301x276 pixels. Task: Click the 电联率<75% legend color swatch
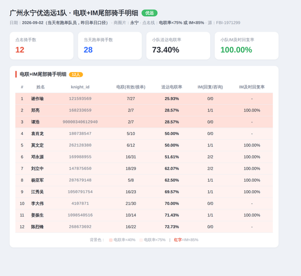coord(141,240)
